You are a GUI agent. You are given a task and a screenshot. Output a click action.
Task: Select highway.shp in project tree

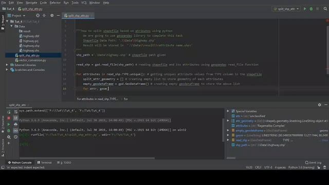(29, 46)
